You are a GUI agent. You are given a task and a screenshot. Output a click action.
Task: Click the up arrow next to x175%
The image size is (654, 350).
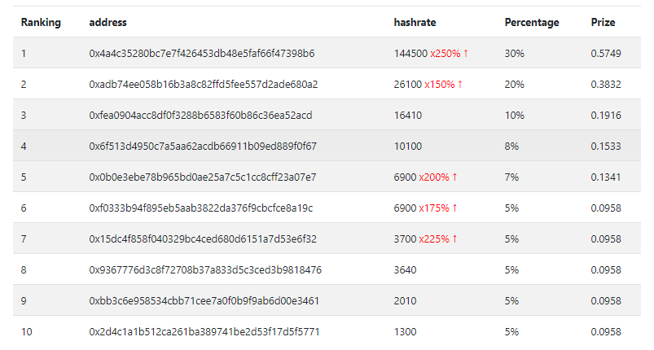[454, 208]
